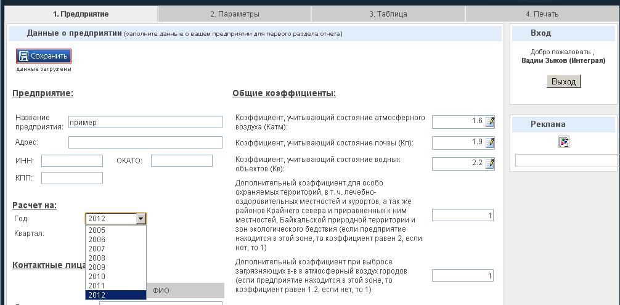The height and width of the screenshot is (305, 620).
Task: Click the ad image icon under Реклама
Action: tap(564, 142)
